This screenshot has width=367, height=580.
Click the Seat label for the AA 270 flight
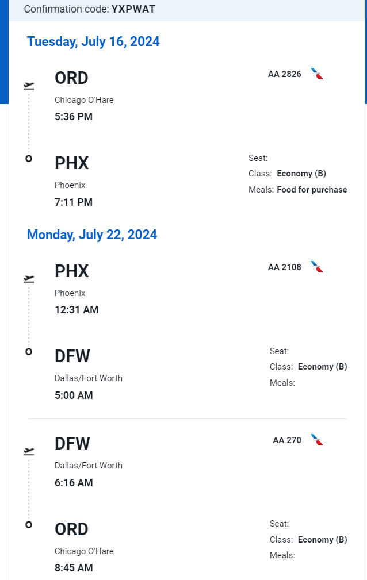click(x=279, y=524)
